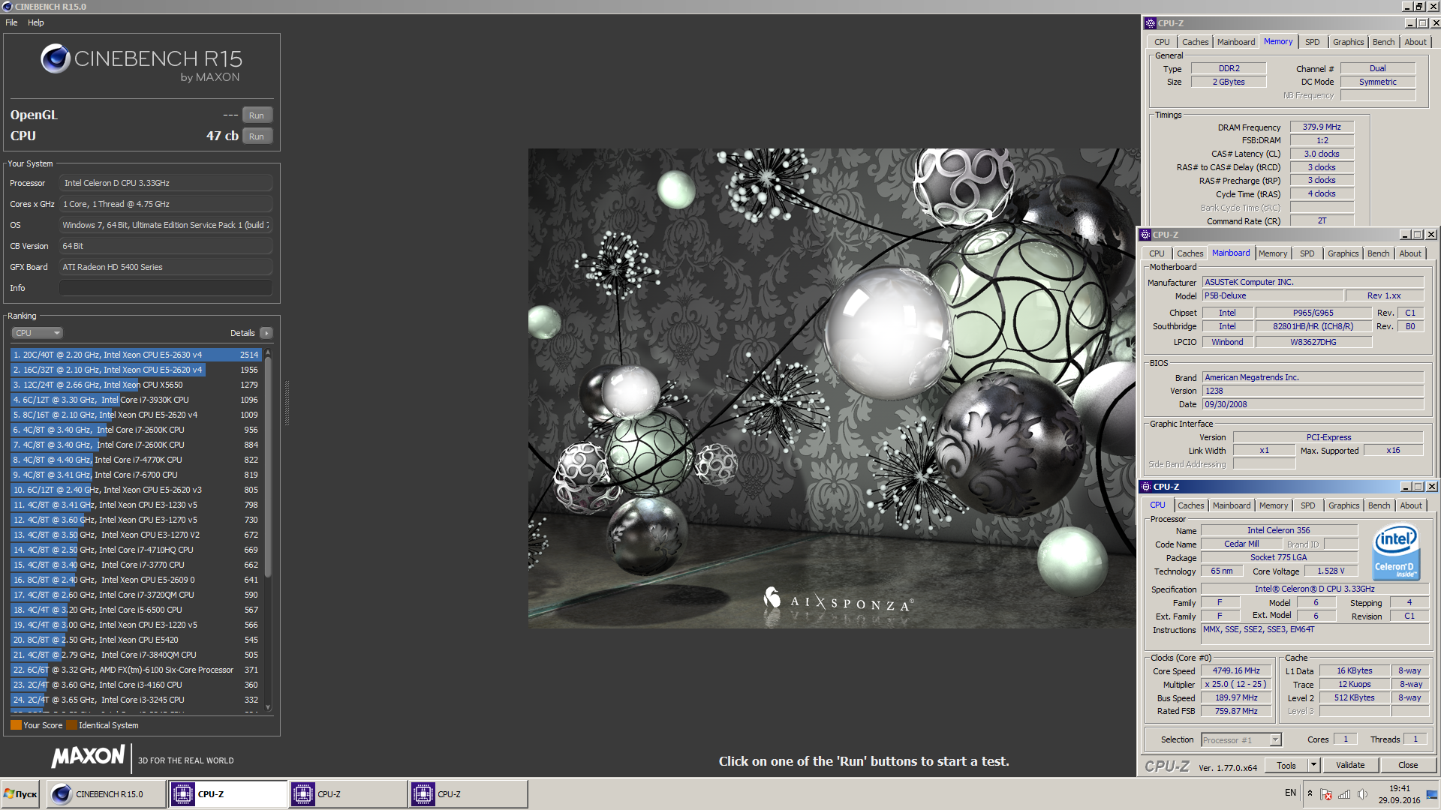Click the bottom CPU-Z title bar icon
The image size is (1441, 810).
[x=1145, y=487]
